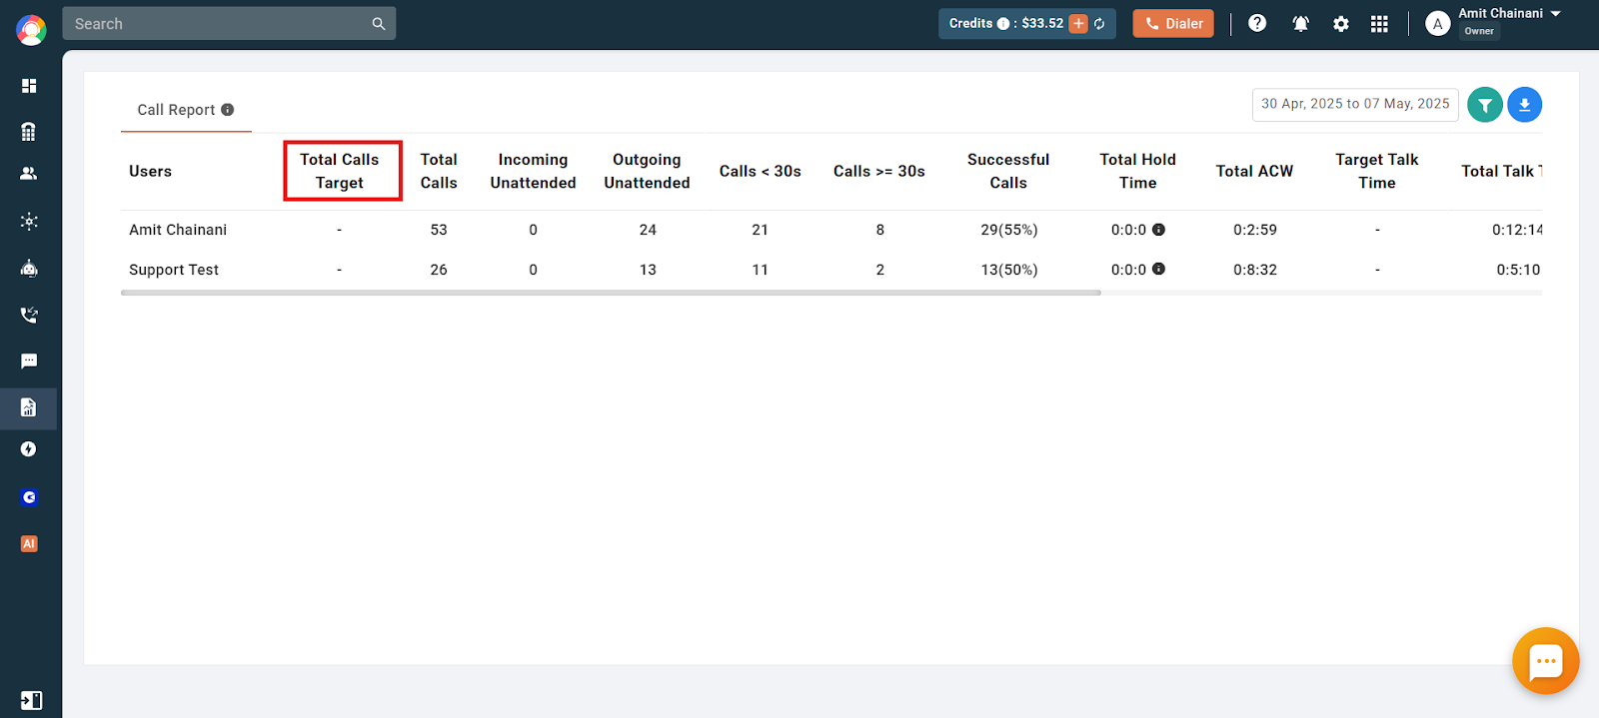This screenshot has width=1599, height=718.
Task: Click the 26 total calls value
Action: (439, 270)
